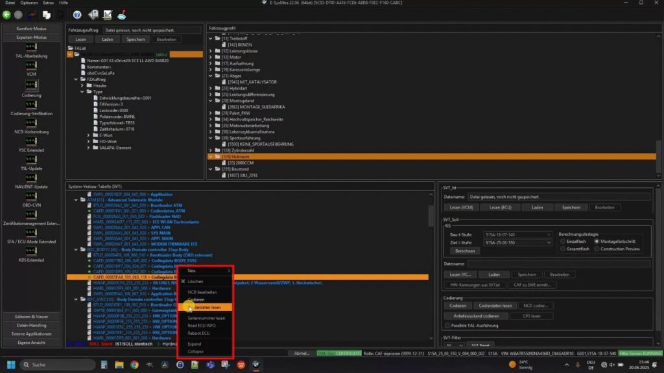Enable Parallele TAL-Ausführung checkbox
This screenshot has width=664, height=373.
[447, 324]
